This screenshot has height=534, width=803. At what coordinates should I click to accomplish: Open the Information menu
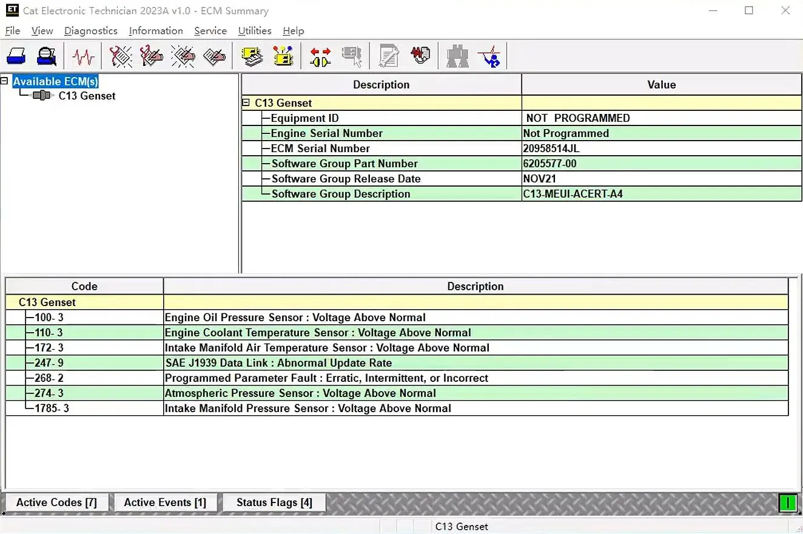pos(156,31)
